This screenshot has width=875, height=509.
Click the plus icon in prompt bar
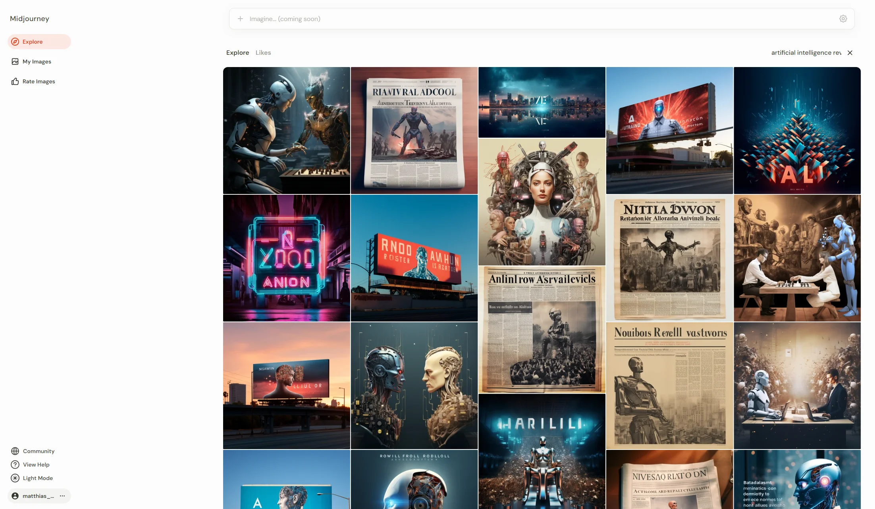click(240, 19)
